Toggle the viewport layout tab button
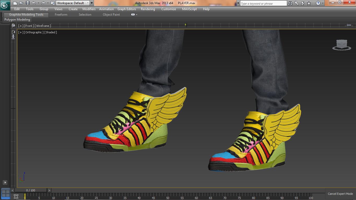The height and width of the screenshot is (200, 356). 5,193
